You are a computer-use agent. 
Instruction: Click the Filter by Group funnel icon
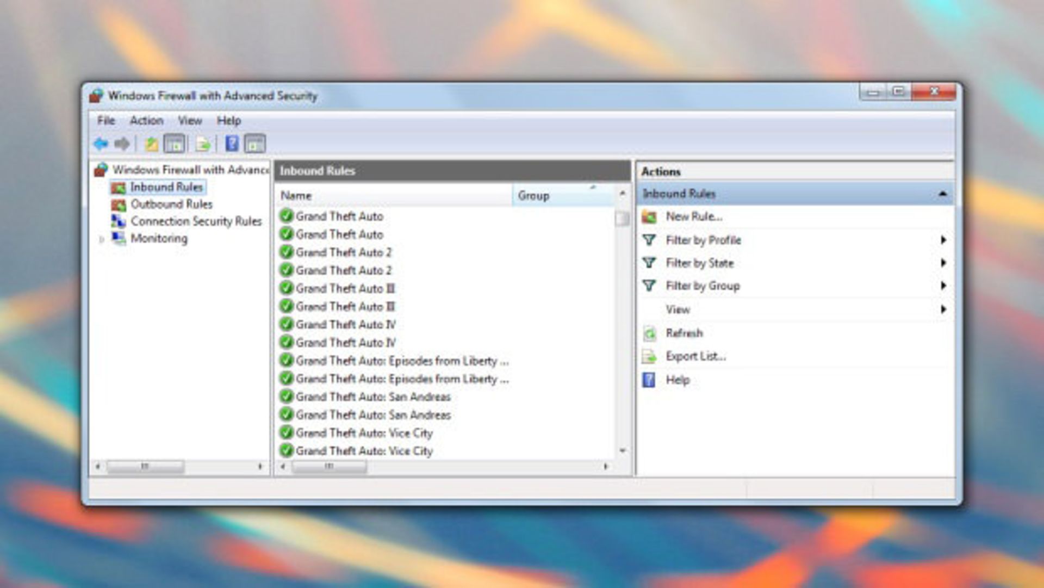tap(649, 286)
